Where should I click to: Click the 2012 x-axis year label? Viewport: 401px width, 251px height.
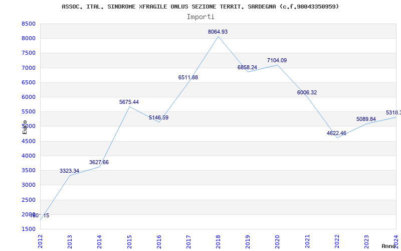(x=40, y=241)
